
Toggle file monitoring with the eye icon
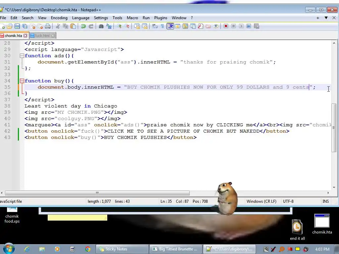click(x=216, y=26)
